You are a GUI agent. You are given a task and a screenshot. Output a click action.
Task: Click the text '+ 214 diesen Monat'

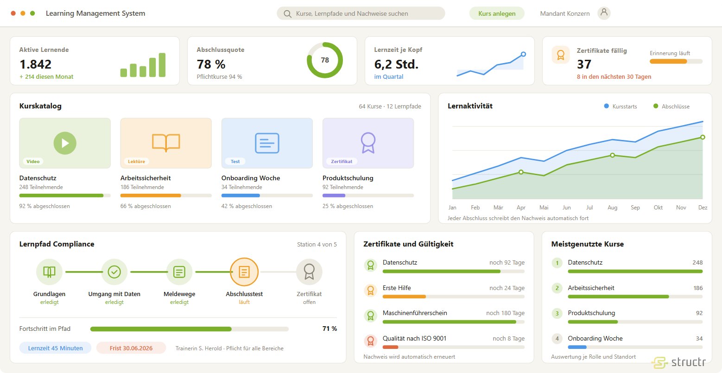pyautogui.click(x=46, y=77)
